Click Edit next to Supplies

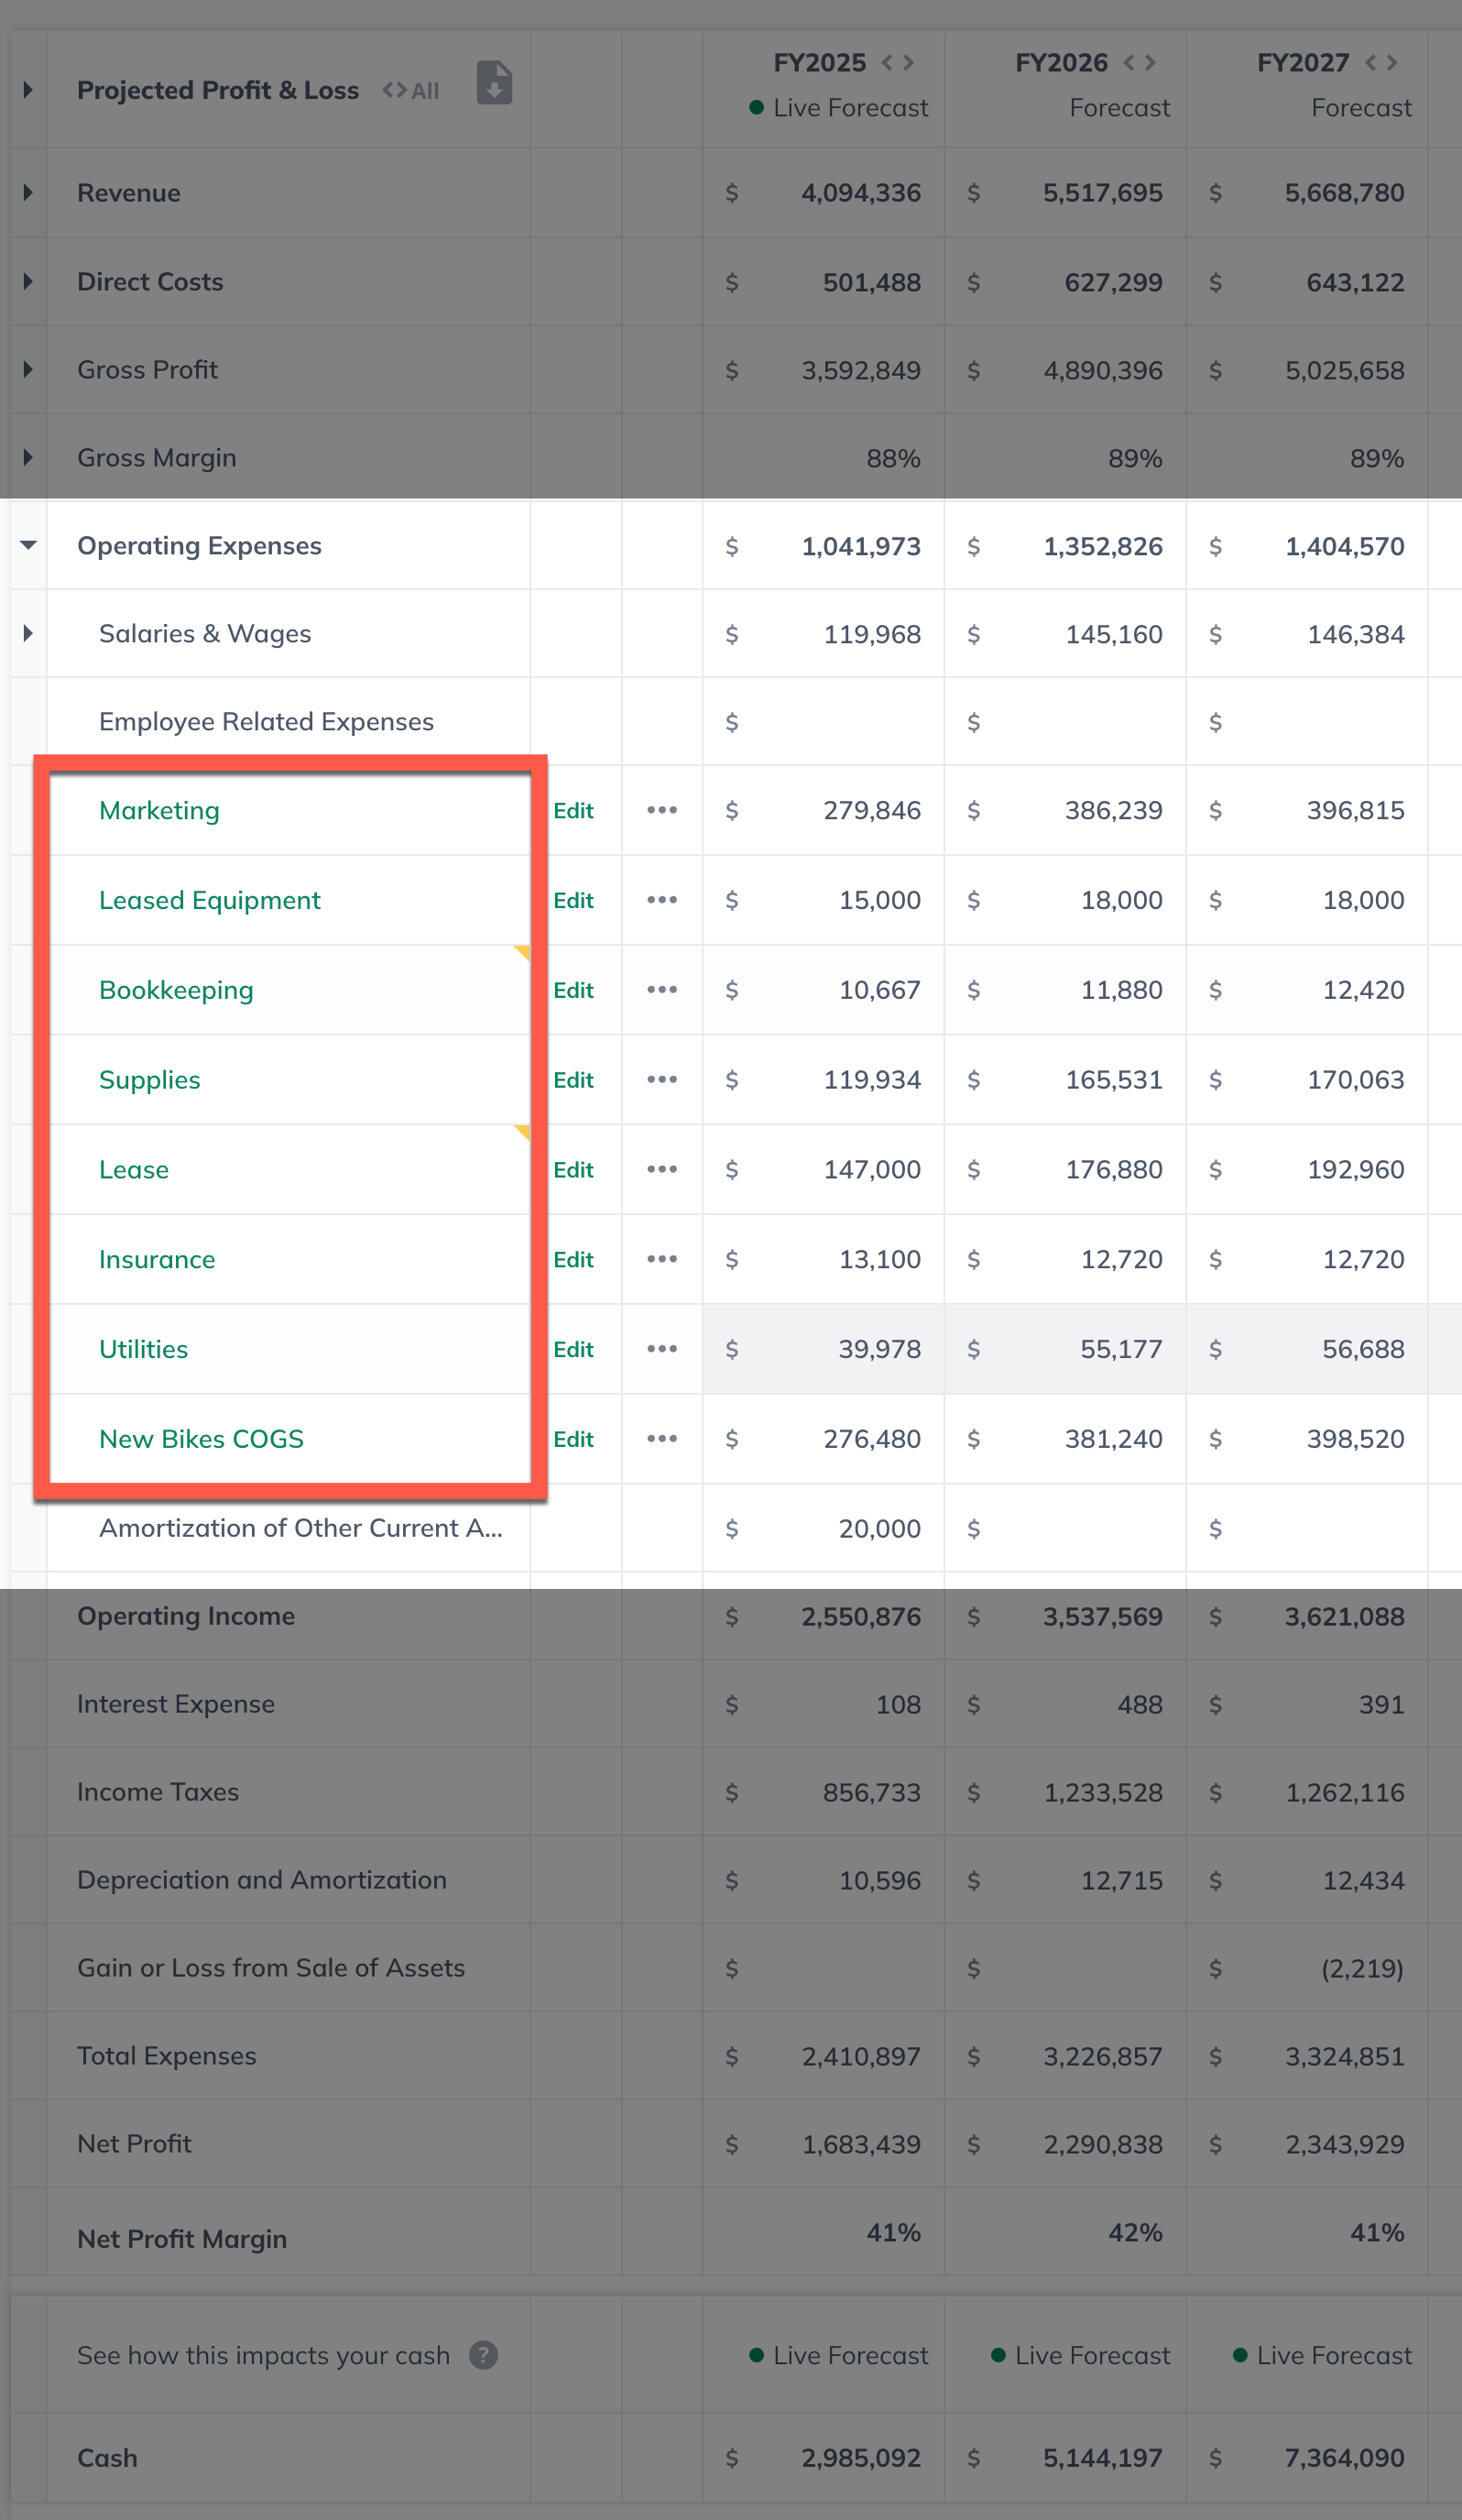[573, 1080]
